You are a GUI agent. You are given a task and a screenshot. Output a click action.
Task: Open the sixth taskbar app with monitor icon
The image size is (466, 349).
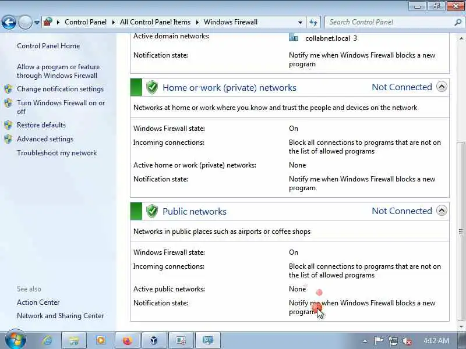tap(181, 340)
